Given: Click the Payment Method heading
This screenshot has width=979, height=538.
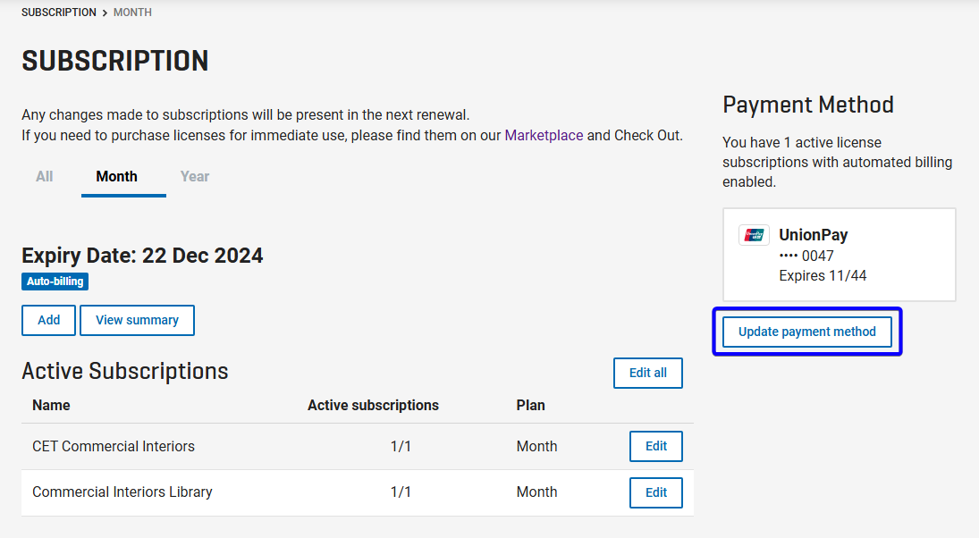Looking at the screenshot, I should [808, 105].
